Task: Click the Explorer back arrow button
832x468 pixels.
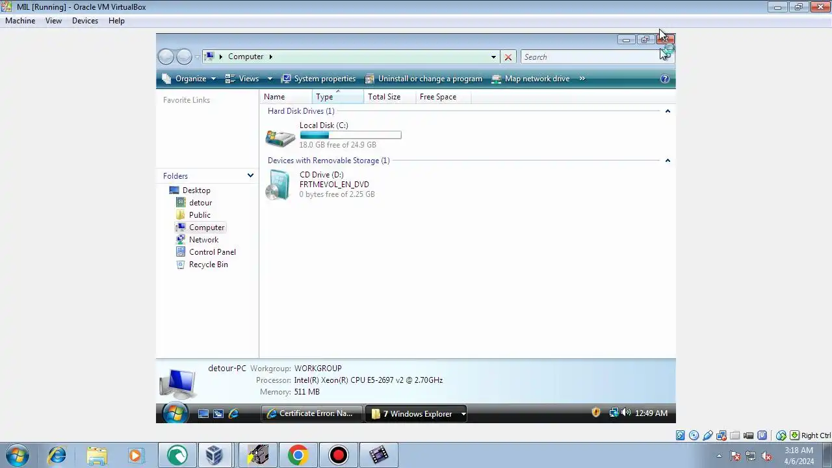Action: tap(166, 57)
